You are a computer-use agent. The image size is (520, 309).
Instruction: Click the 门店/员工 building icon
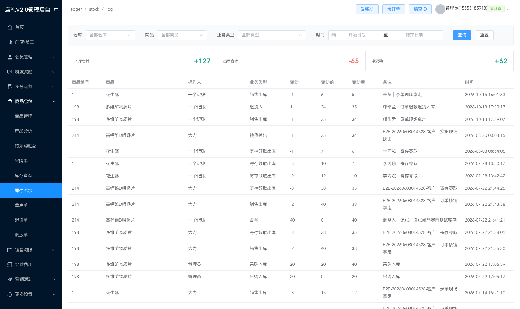coord(10,42)
